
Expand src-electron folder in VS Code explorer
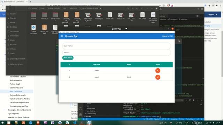point(91,111)
